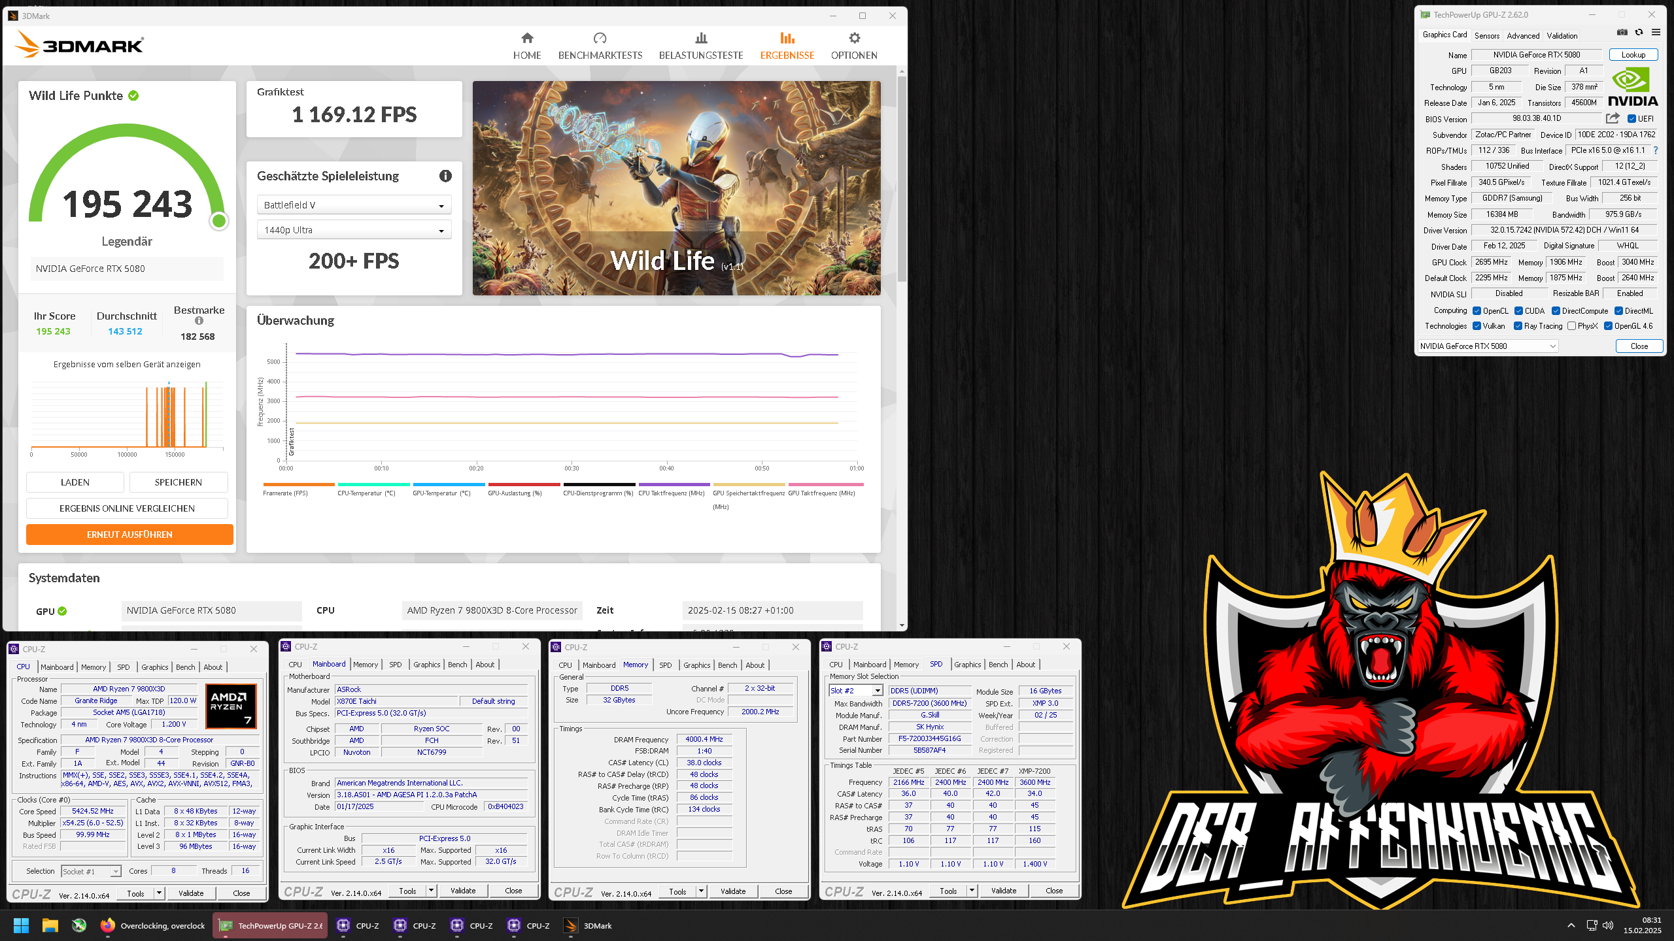This screenshot has width=1674, height=941.
Task: Open the 1440p Ultra resolution dropdown
Action: click(x=354, y=230)
